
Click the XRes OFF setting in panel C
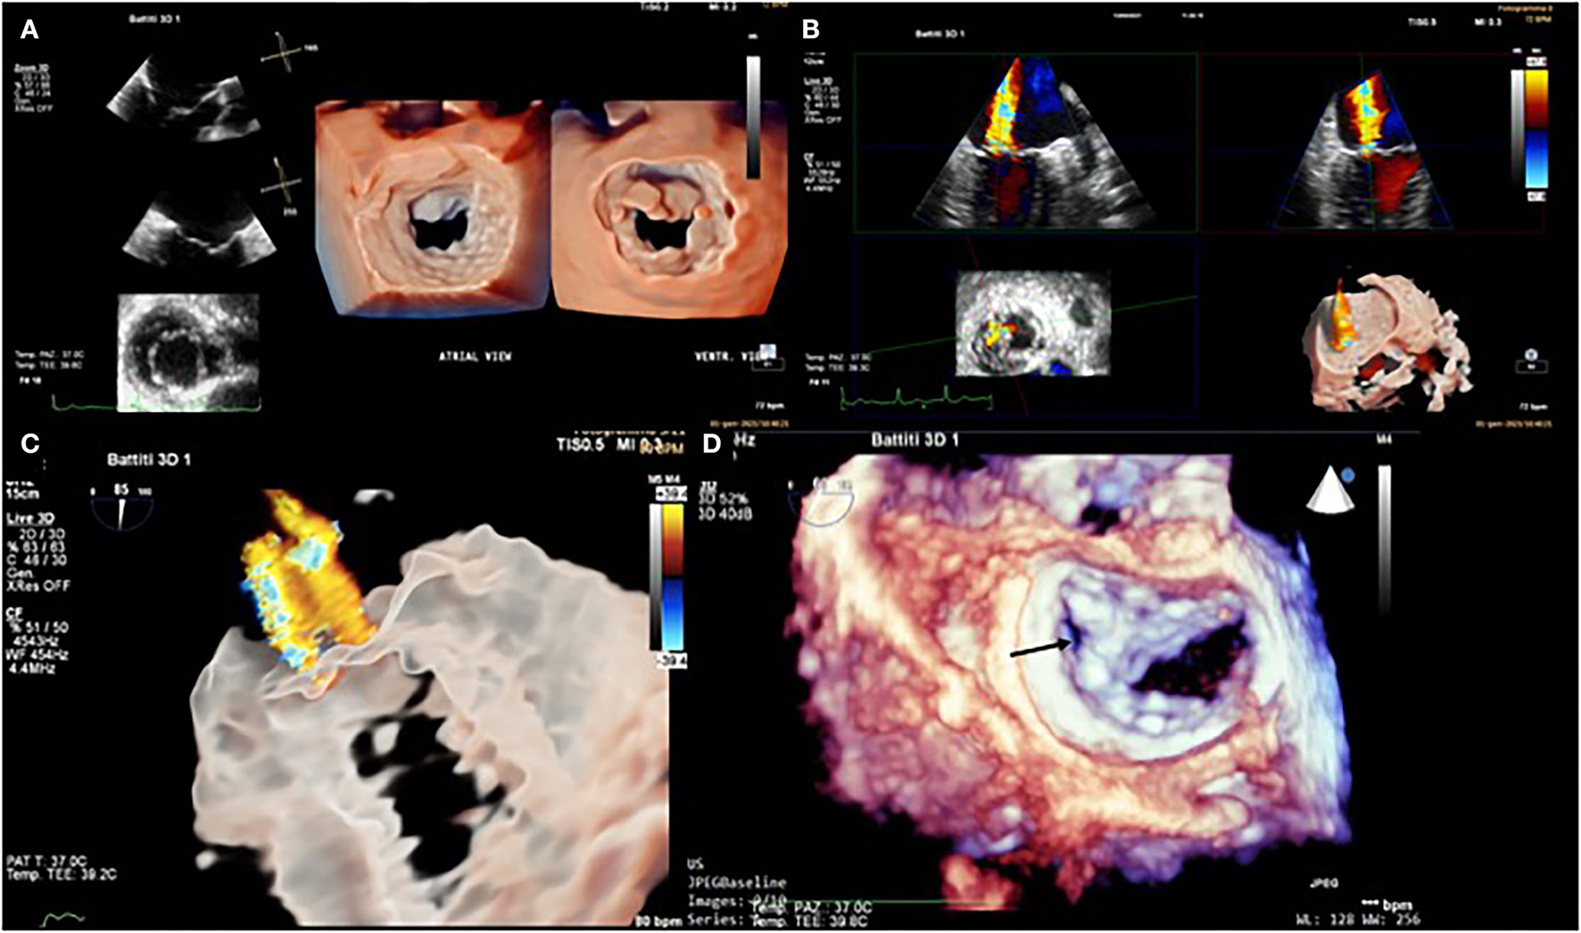[x=37, y=586]
